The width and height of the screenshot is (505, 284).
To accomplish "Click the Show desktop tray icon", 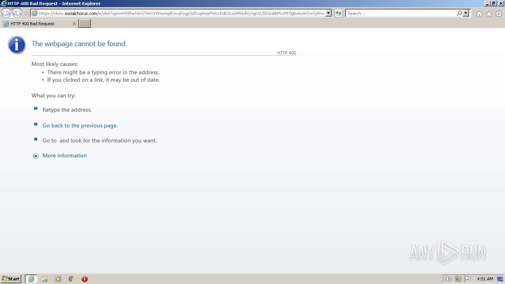I will 500,279.
